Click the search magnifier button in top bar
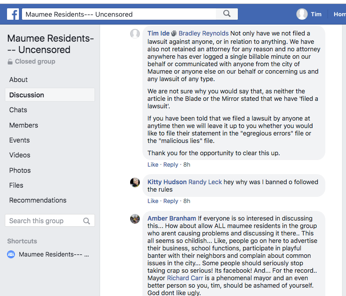Viewport: 346px width, 296px height. [227, 14]
